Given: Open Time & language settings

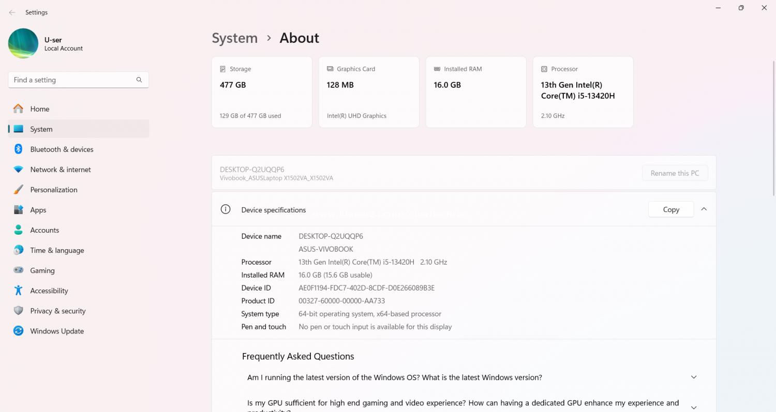Looking at the screenshot, I should 57,250.
